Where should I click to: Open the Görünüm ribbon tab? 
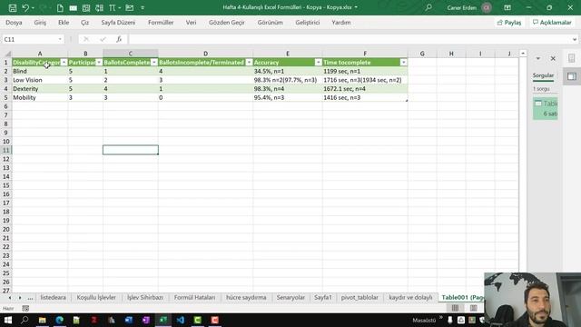(x=271, y=23)
